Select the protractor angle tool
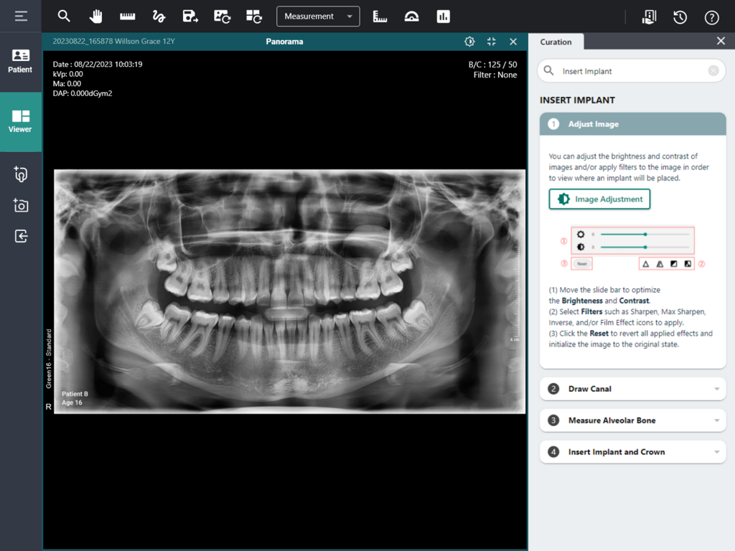Image resolution: width=735 pixels, height=551 pixels. pos(411,16)
